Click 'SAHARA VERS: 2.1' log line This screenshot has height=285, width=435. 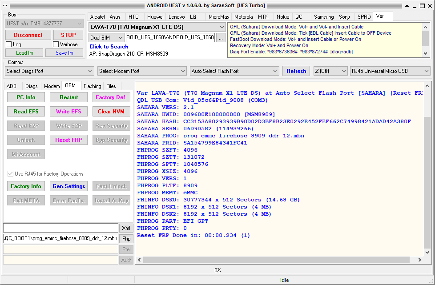pos(165,107)
